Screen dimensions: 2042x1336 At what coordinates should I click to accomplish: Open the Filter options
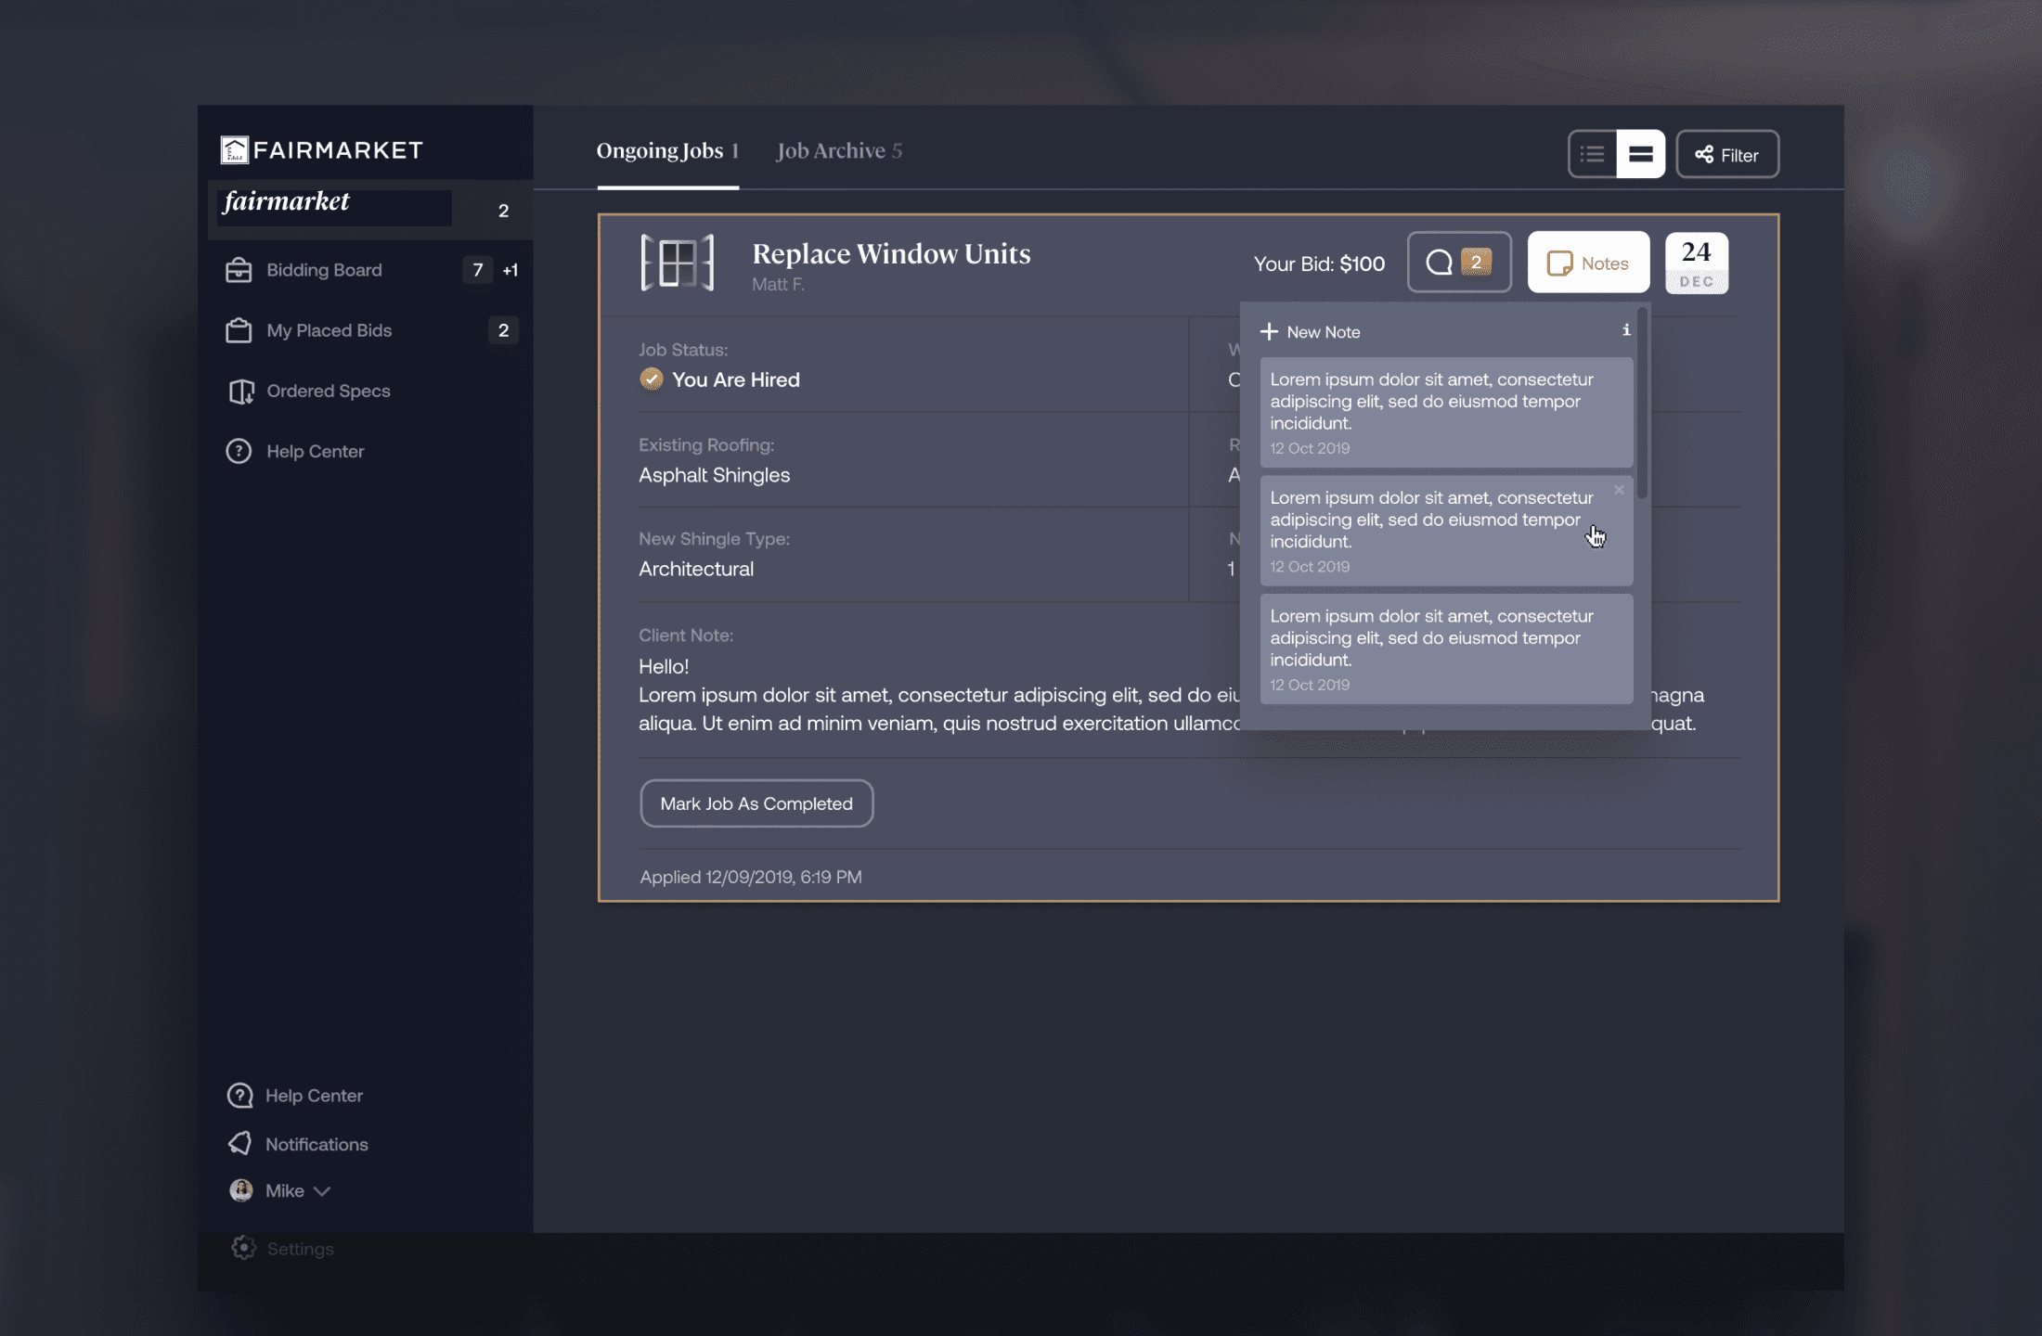[x=1726, y=154]
